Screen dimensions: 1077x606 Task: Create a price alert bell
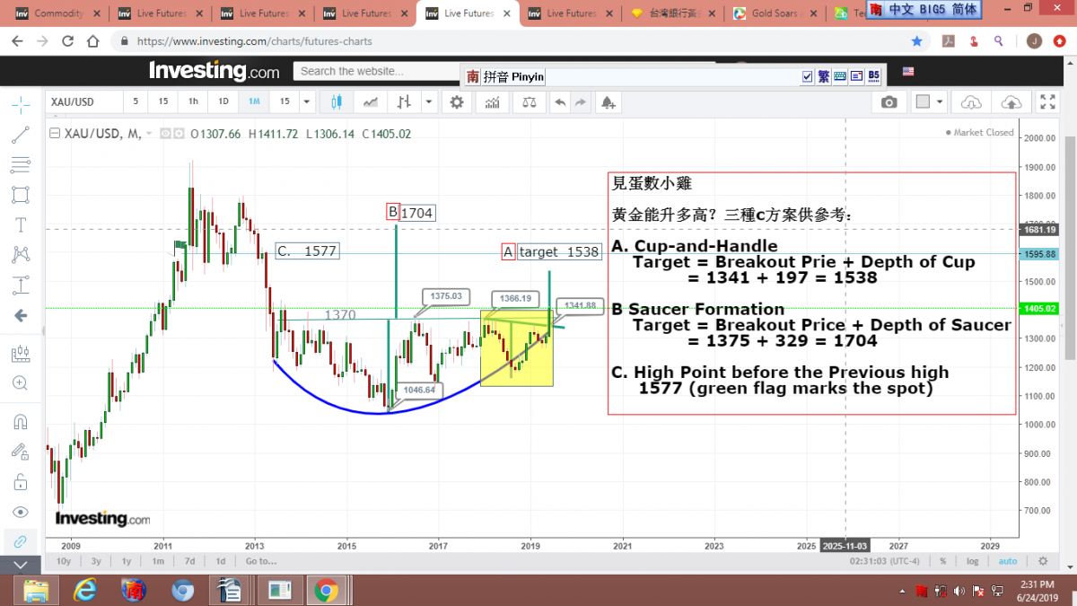pyautogui.click(x=609, y=102)
